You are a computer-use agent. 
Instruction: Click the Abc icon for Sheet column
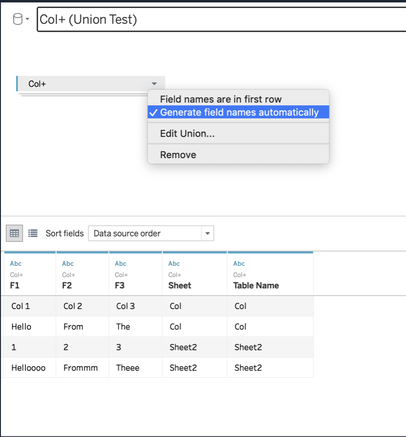point(174,264)
